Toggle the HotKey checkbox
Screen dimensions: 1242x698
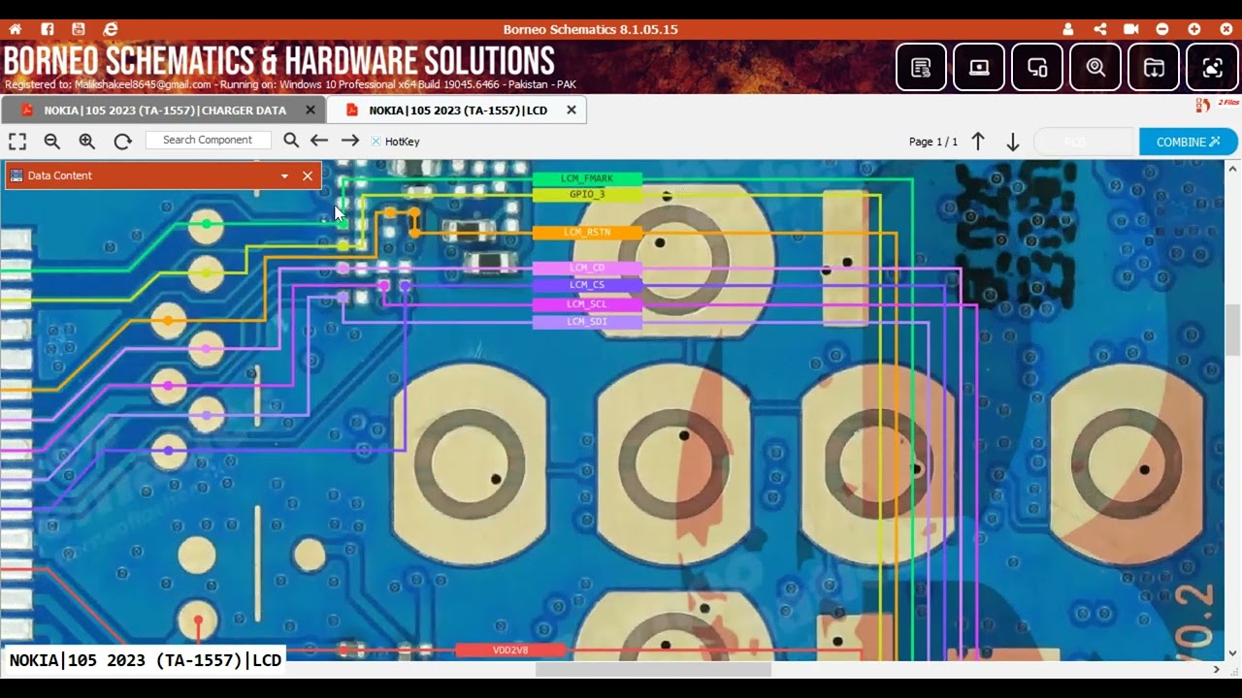click(376, 142)
